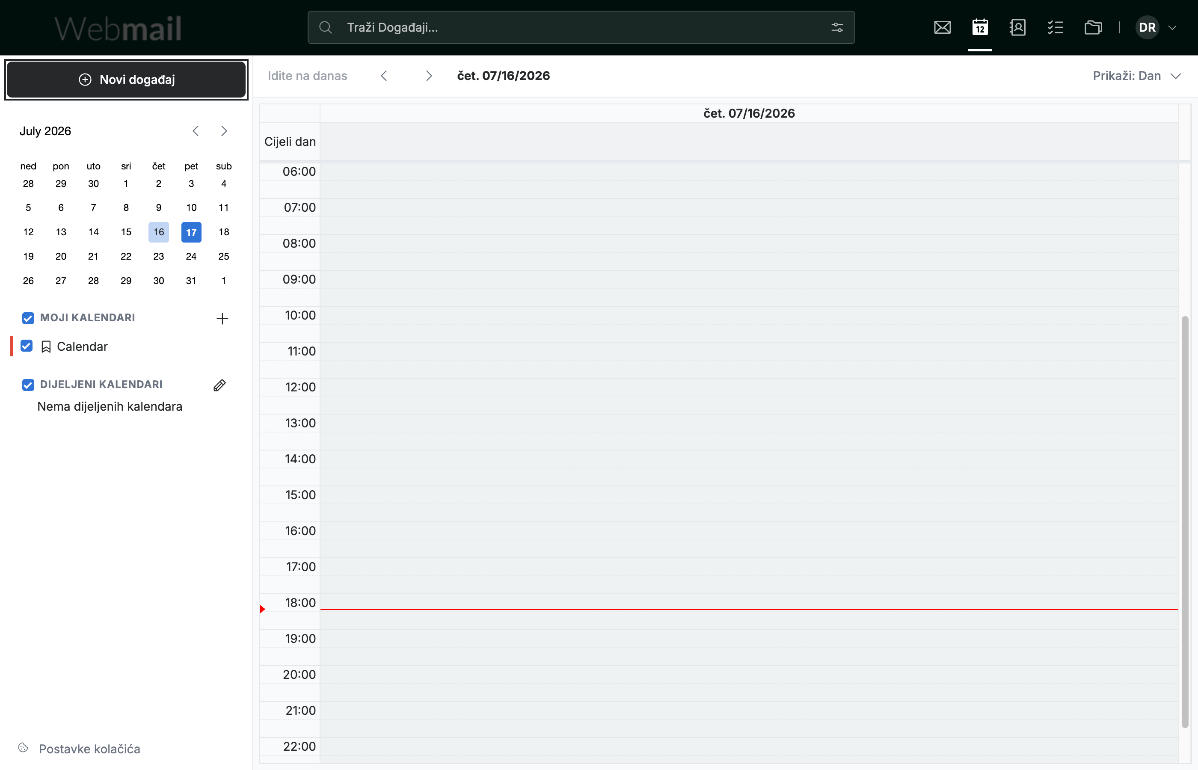Go to next day in toolbar
This screenshot has height=770, width=1198.
tap(429, 75)
